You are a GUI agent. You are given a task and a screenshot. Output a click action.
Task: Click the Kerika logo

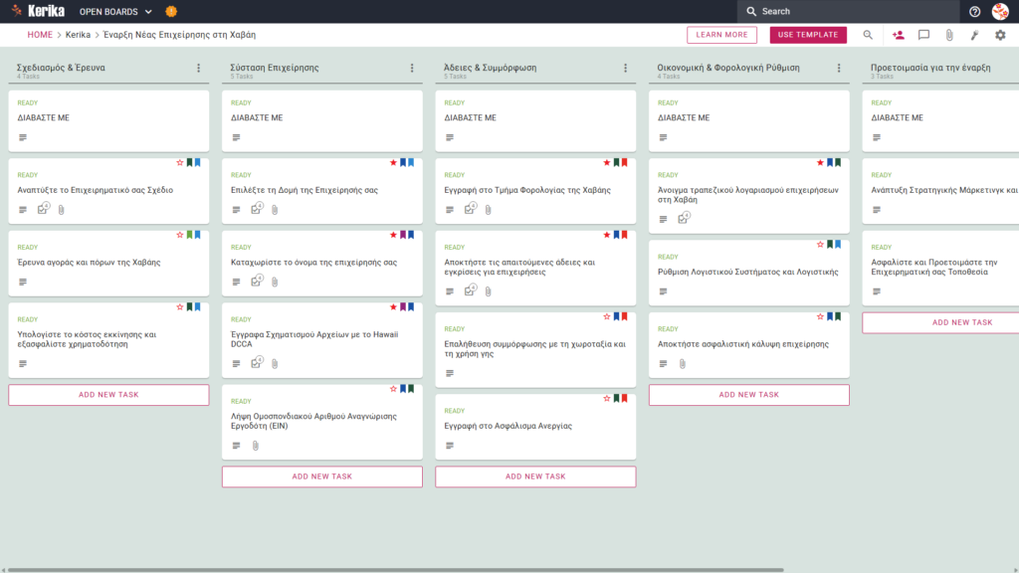(38, 11)
